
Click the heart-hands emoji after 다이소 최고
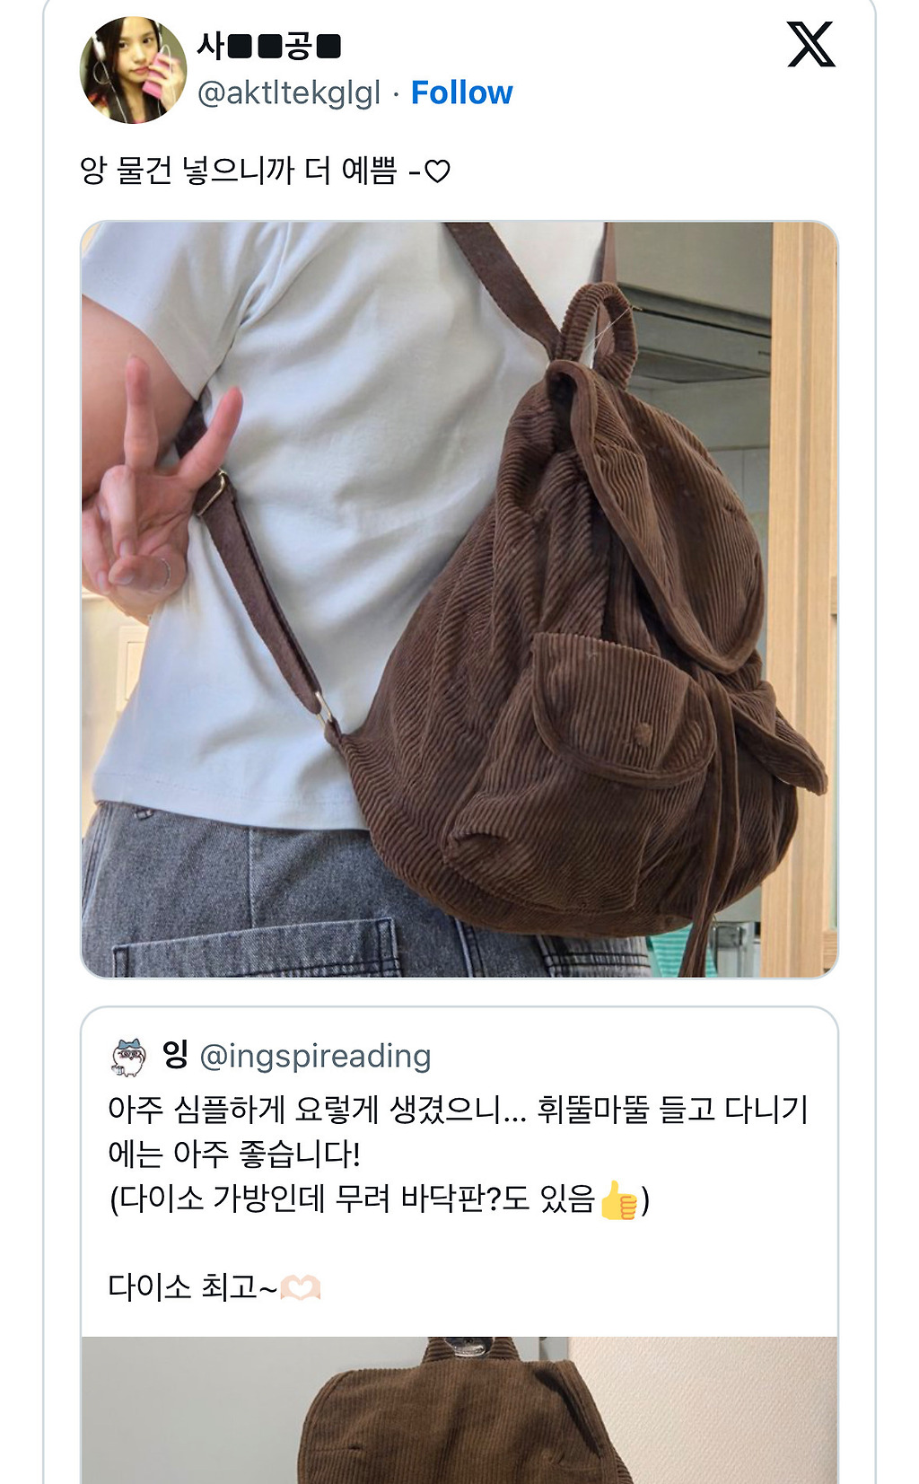(301, 1288)
